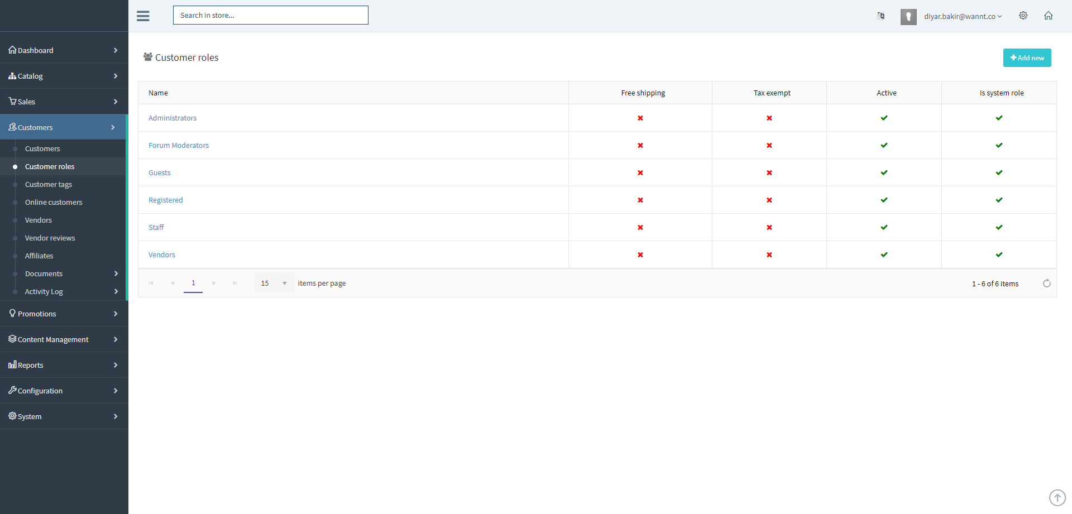
Task: Click the Add new button
Action: 1027,58
